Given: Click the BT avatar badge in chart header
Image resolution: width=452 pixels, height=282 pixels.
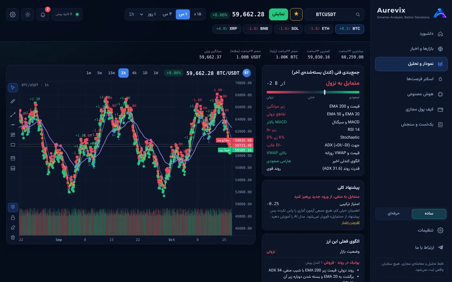Looking at the screenshot, I should tap(247, 73).
